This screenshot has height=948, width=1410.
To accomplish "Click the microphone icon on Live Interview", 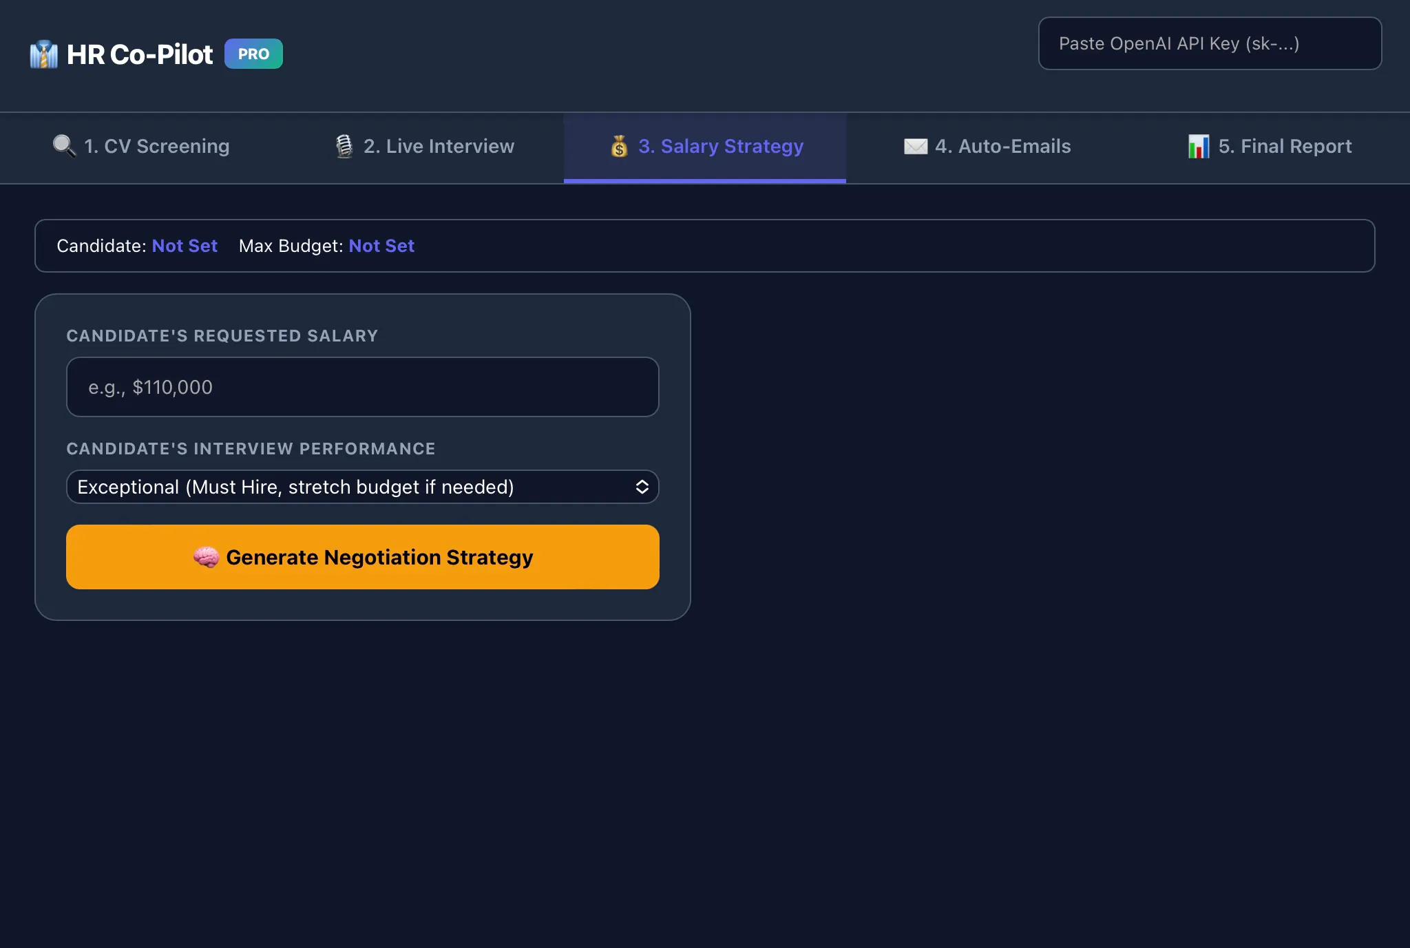I will (x=344, y=146).
